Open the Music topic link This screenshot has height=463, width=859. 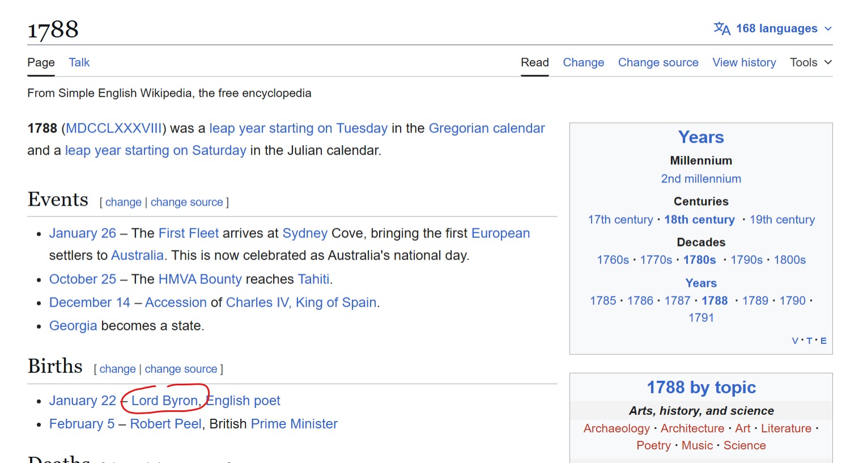(x=698, y=445)
